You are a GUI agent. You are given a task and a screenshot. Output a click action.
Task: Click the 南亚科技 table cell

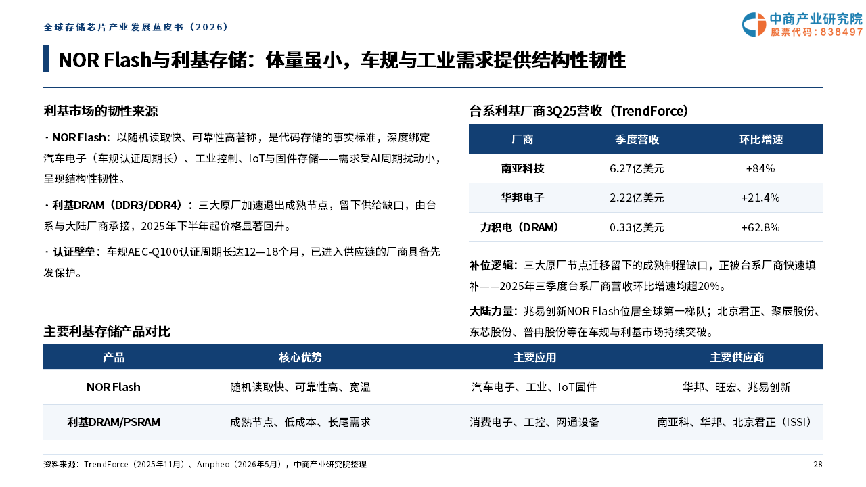coord(522,168)
